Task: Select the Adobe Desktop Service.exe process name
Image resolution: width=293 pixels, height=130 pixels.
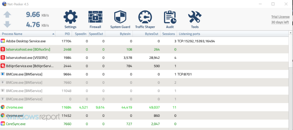Action: click(x=26, y=41)
